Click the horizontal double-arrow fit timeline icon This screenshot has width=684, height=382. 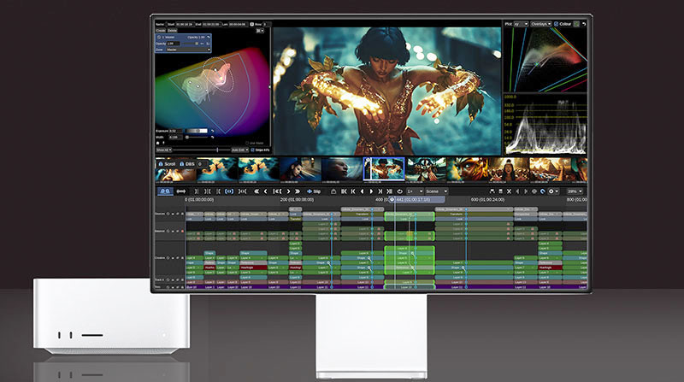pyautogui.click(x=181, y=191)
